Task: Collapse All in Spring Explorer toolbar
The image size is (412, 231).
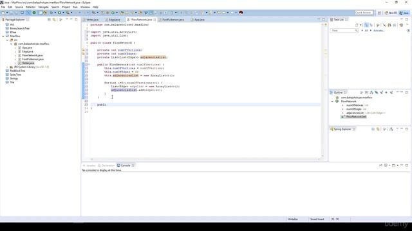Action: 373,129
